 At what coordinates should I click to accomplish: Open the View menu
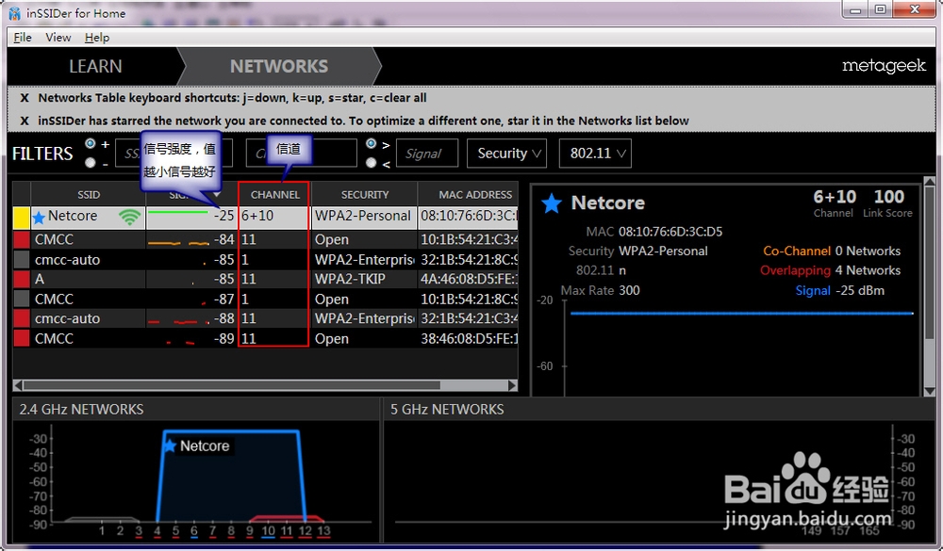coord(58,38)
